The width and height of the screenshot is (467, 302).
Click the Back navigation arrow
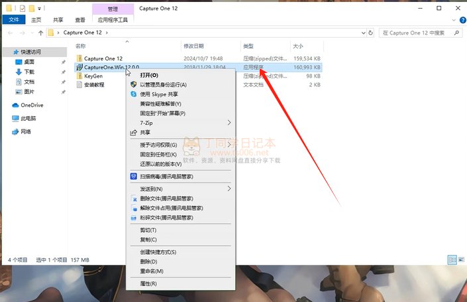click(x=11, y=33)
